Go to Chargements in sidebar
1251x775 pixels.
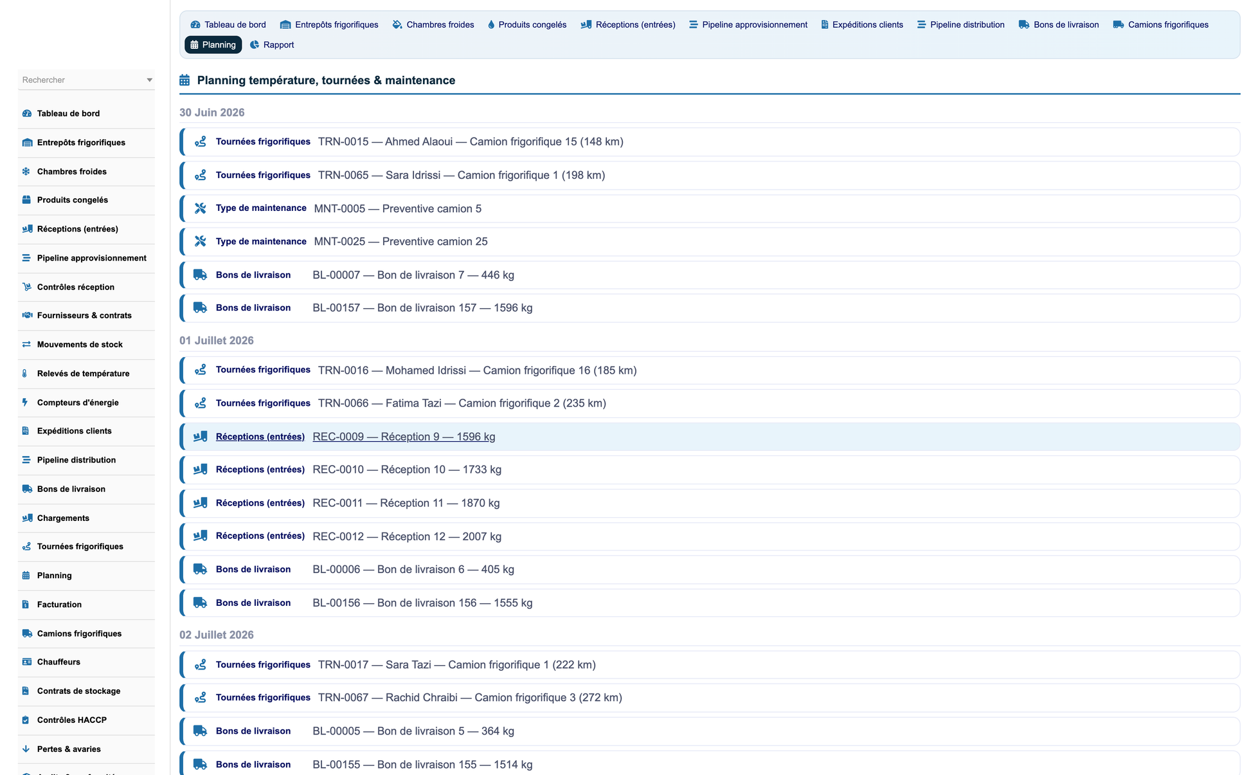click(x=86, y=518)
